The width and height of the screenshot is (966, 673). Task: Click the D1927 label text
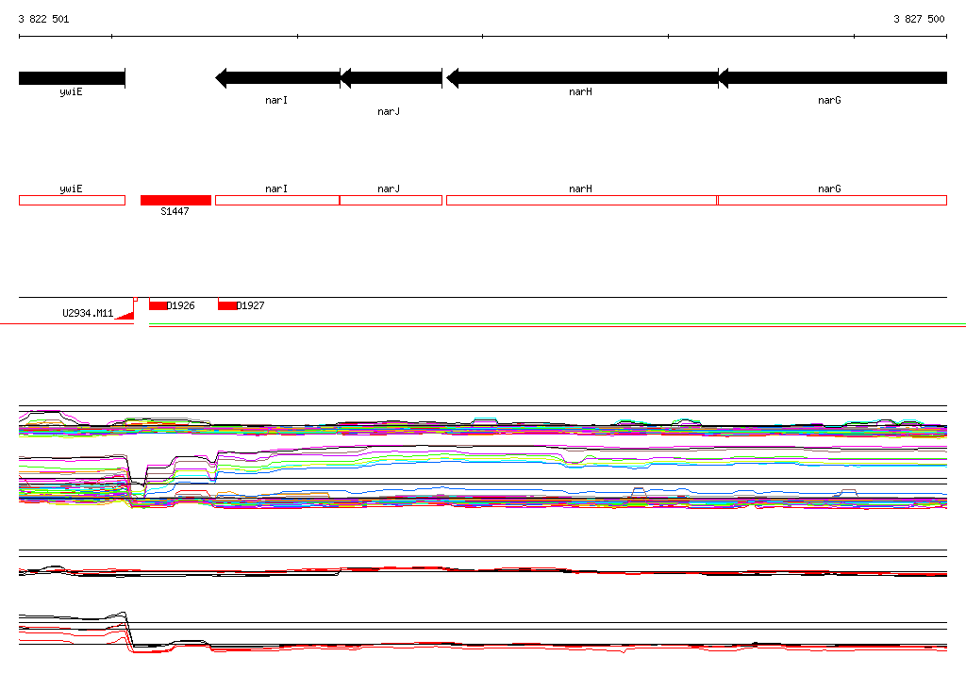[x=251, y=305]
